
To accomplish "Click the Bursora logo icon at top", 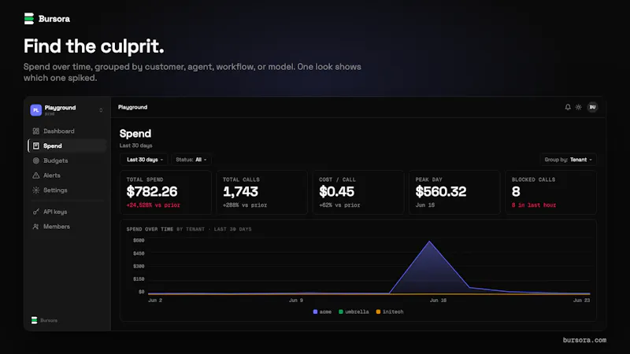I will click(29, 18).
